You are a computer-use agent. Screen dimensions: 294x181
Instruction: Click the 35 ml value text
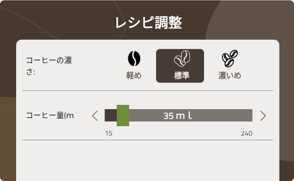click(x=178, y=116)
